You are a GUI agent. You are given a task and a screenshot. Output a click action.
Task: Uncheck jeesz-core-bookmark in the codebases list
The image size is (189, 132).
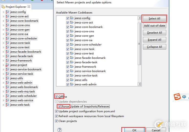tap(68, 27)
